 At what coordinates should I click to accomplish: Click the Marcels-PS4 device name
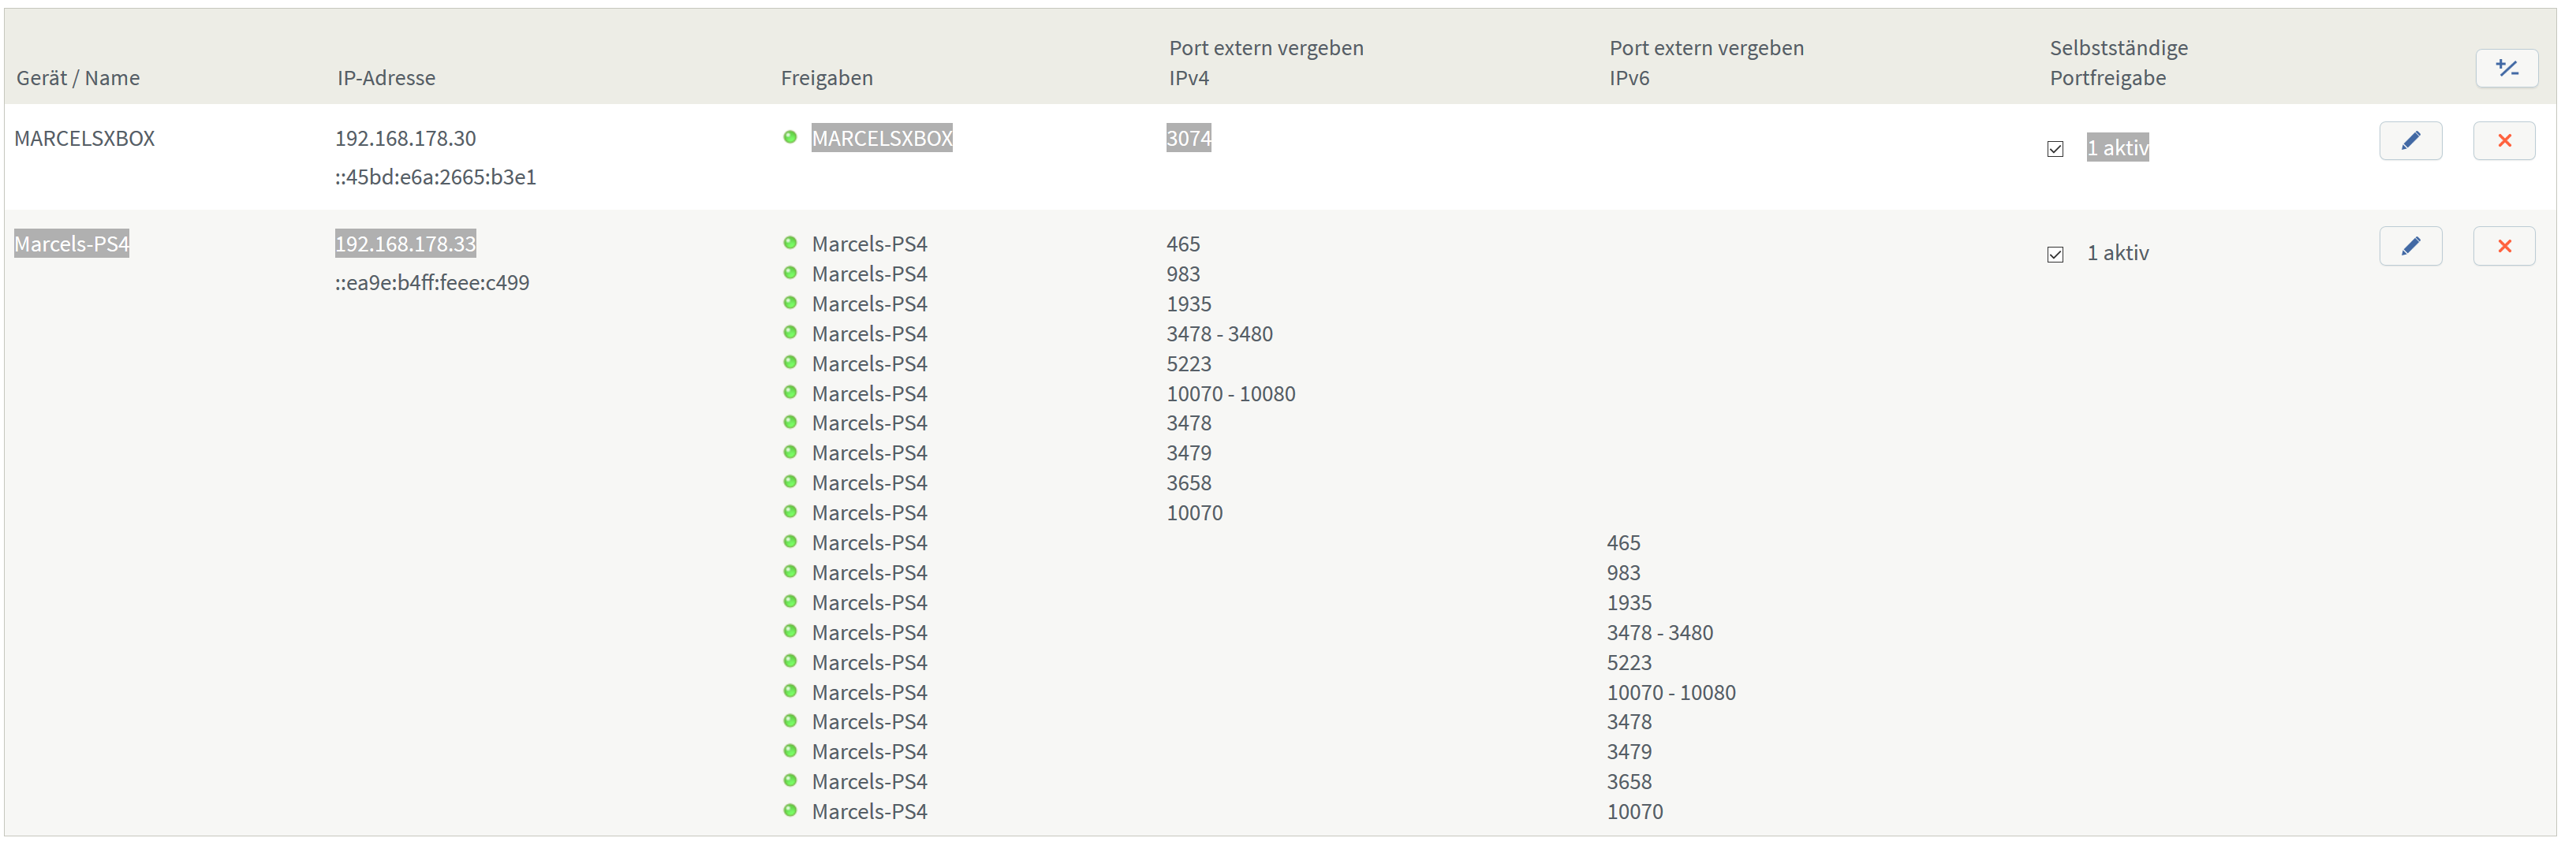click(72, 244)
